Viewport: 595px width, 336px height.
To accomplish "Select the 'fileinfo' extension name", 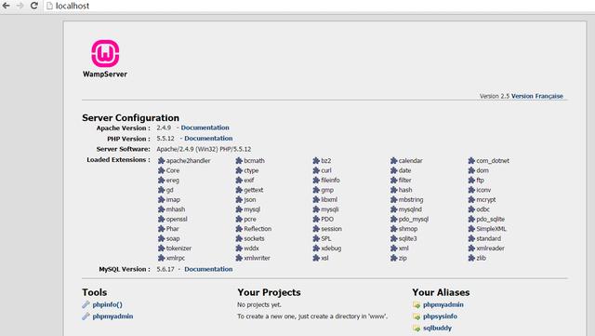I will (x=331, y=181).
